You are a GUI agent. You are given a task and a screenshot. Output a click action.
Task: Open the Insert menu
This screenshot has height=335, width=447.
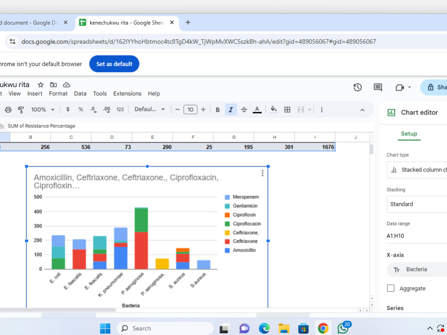pos(35,93)
